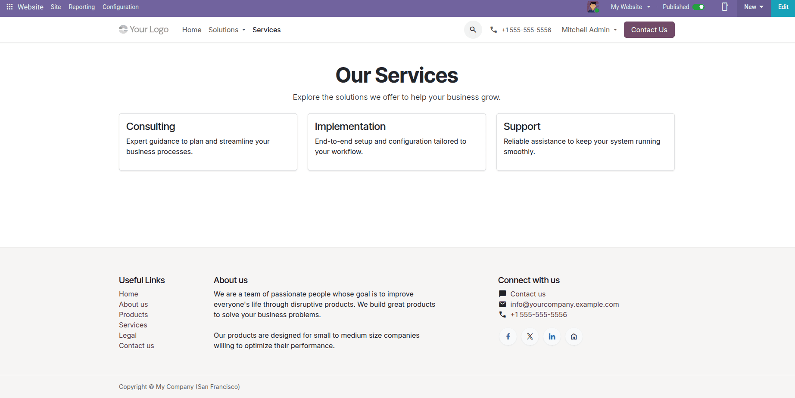Click the footer envelope icon
Screen dimensions: 795x398
[502, 304]
